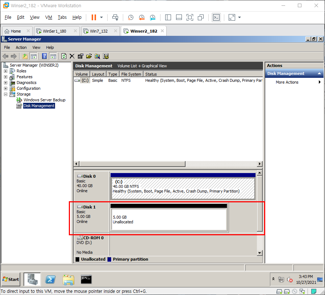This screenshot has height=295, width=325.
Task: Switch to Unity mode icon
Action: 201,17
